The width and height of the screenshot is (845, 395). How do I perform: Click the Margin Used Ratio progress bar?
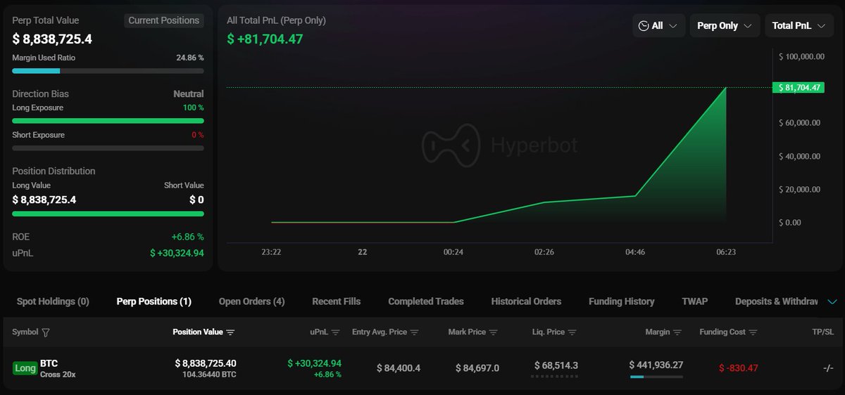[x=108, y=71]
